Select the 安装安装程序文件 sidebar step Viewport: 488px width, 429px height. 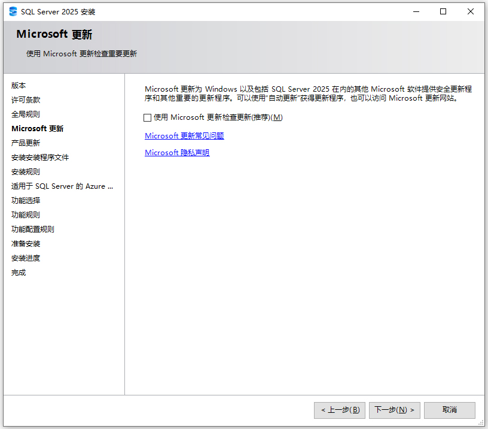coord(40,158)
